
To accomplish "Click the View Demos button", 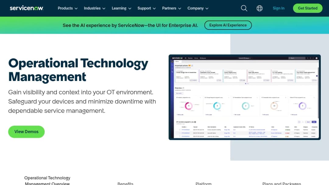I will tap(27, 132).
